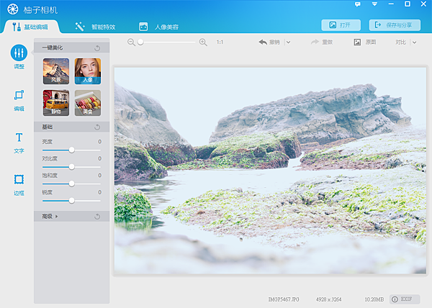Click the image dimensions 4928 x 3264
Viewport: 432px width, 308px height.
tap(329, 299)
